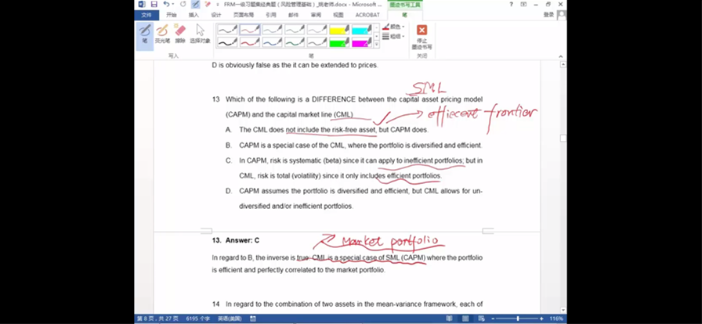Select the Highlighter (荧光笔) tool

click(162, 34)
